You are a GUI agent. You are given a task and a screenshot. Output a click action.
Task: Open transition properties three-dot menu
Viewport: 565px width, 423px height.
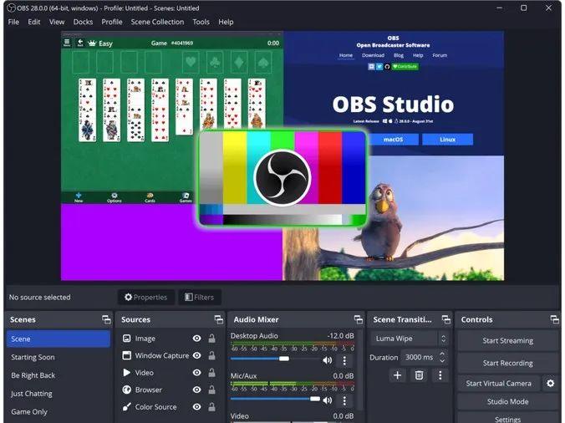coord(440,375)
